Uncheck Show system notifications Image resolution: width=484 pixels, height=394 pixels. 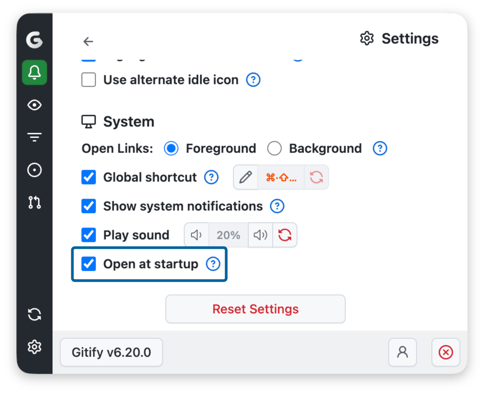[88, 206]
